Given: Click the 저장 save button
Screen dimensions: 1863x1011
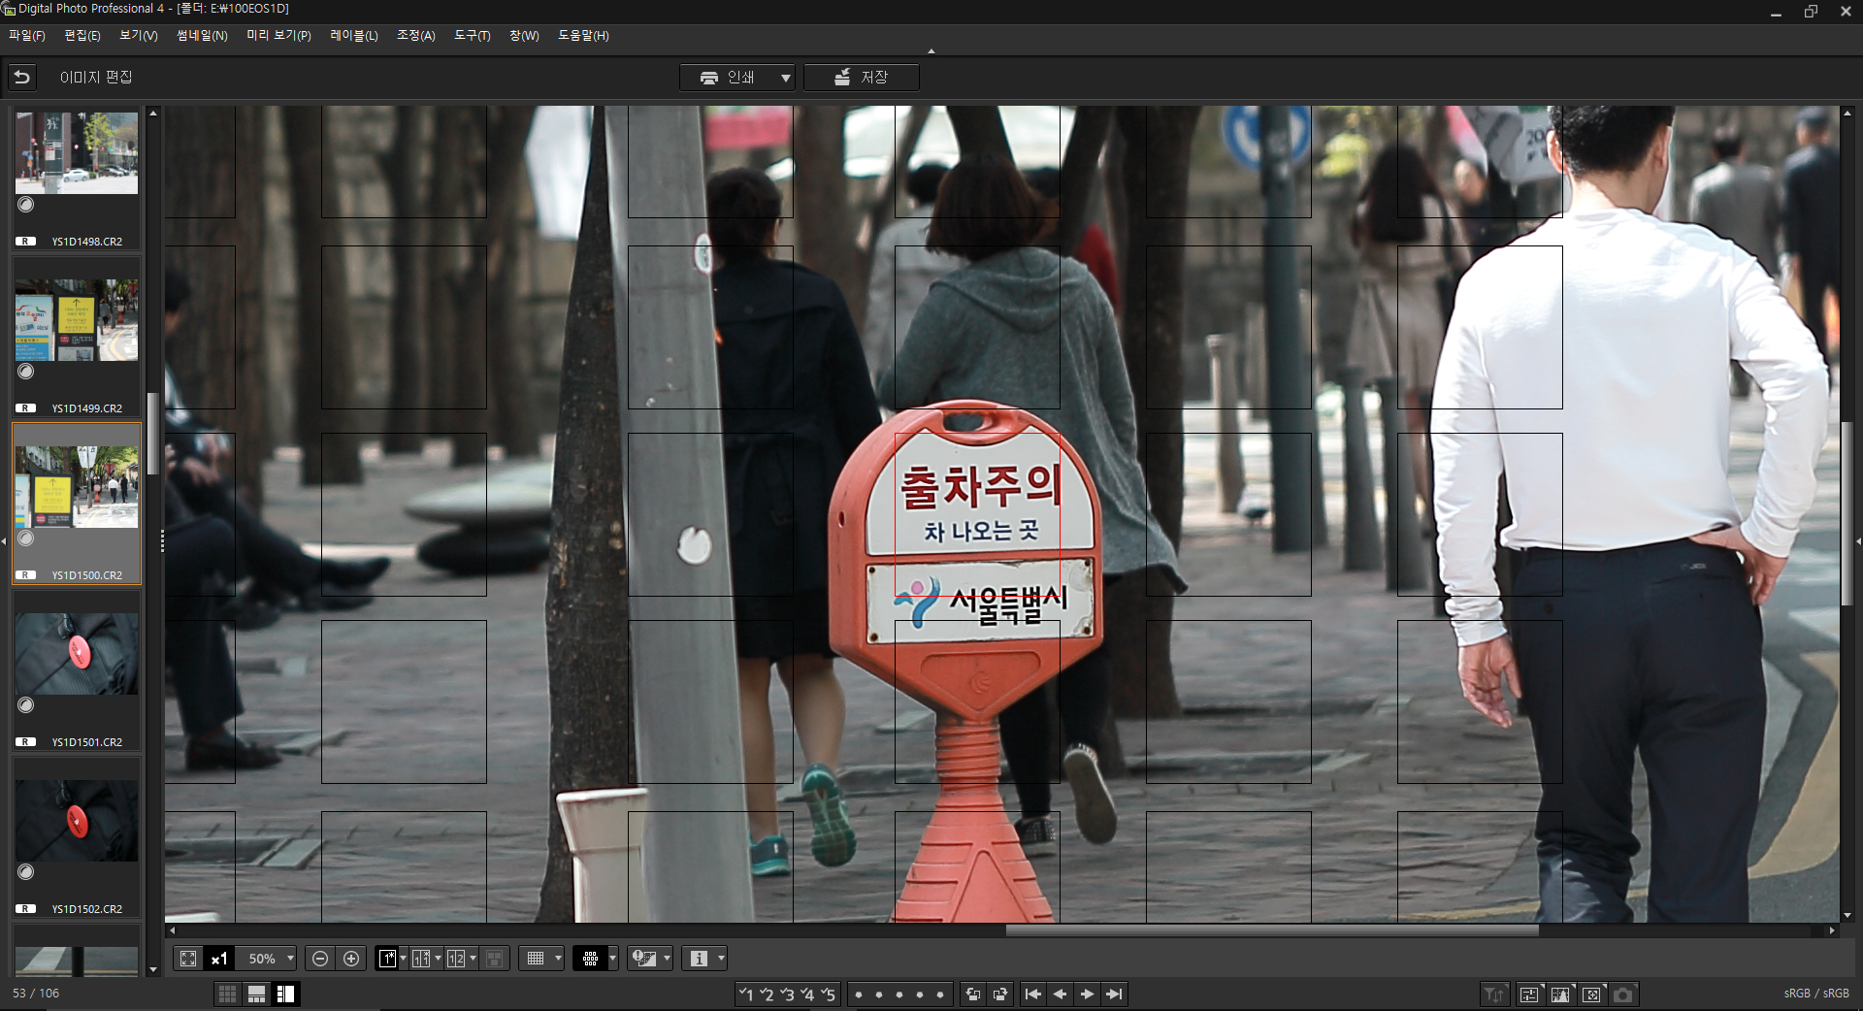Looking at the screenshot, I should [x=862, y=77].
